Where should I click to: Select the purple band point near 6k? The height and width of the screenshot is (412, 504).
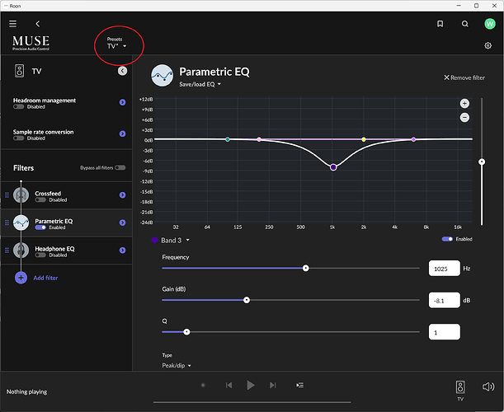coord(413,139)
